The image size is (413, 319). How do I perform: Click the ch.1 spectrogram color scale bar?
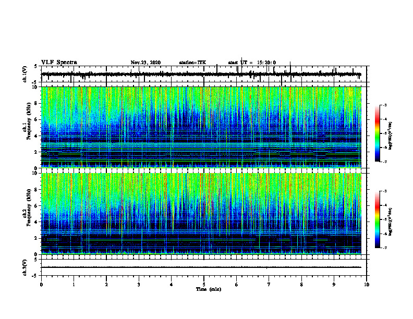click(x=377, y=133)
